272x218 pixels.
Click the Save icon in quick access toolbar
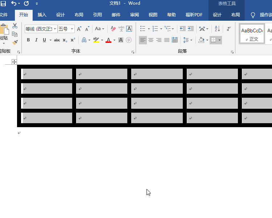click(3, 4)
